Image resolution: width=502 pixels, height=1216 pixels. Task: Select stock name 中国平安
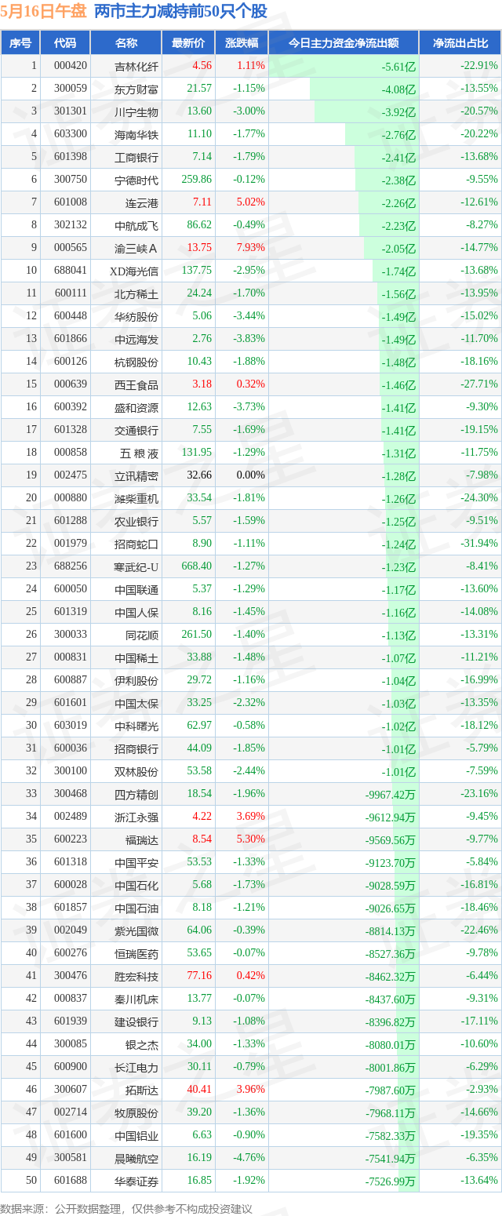[136, 862]
